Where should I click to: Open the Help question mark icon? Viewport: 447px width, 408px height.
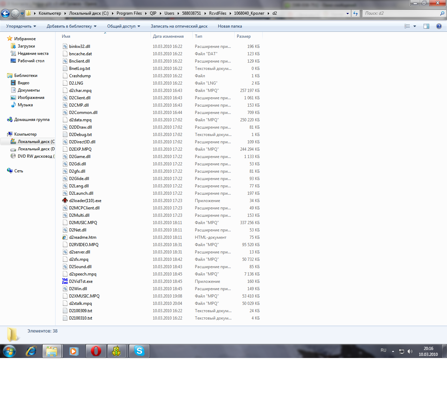(x=439, y=26)
